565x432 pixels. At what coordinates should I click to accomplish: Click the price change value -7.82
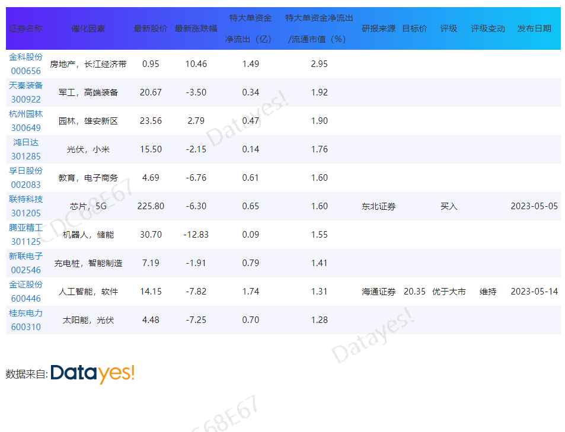click(x=196, y=292)
